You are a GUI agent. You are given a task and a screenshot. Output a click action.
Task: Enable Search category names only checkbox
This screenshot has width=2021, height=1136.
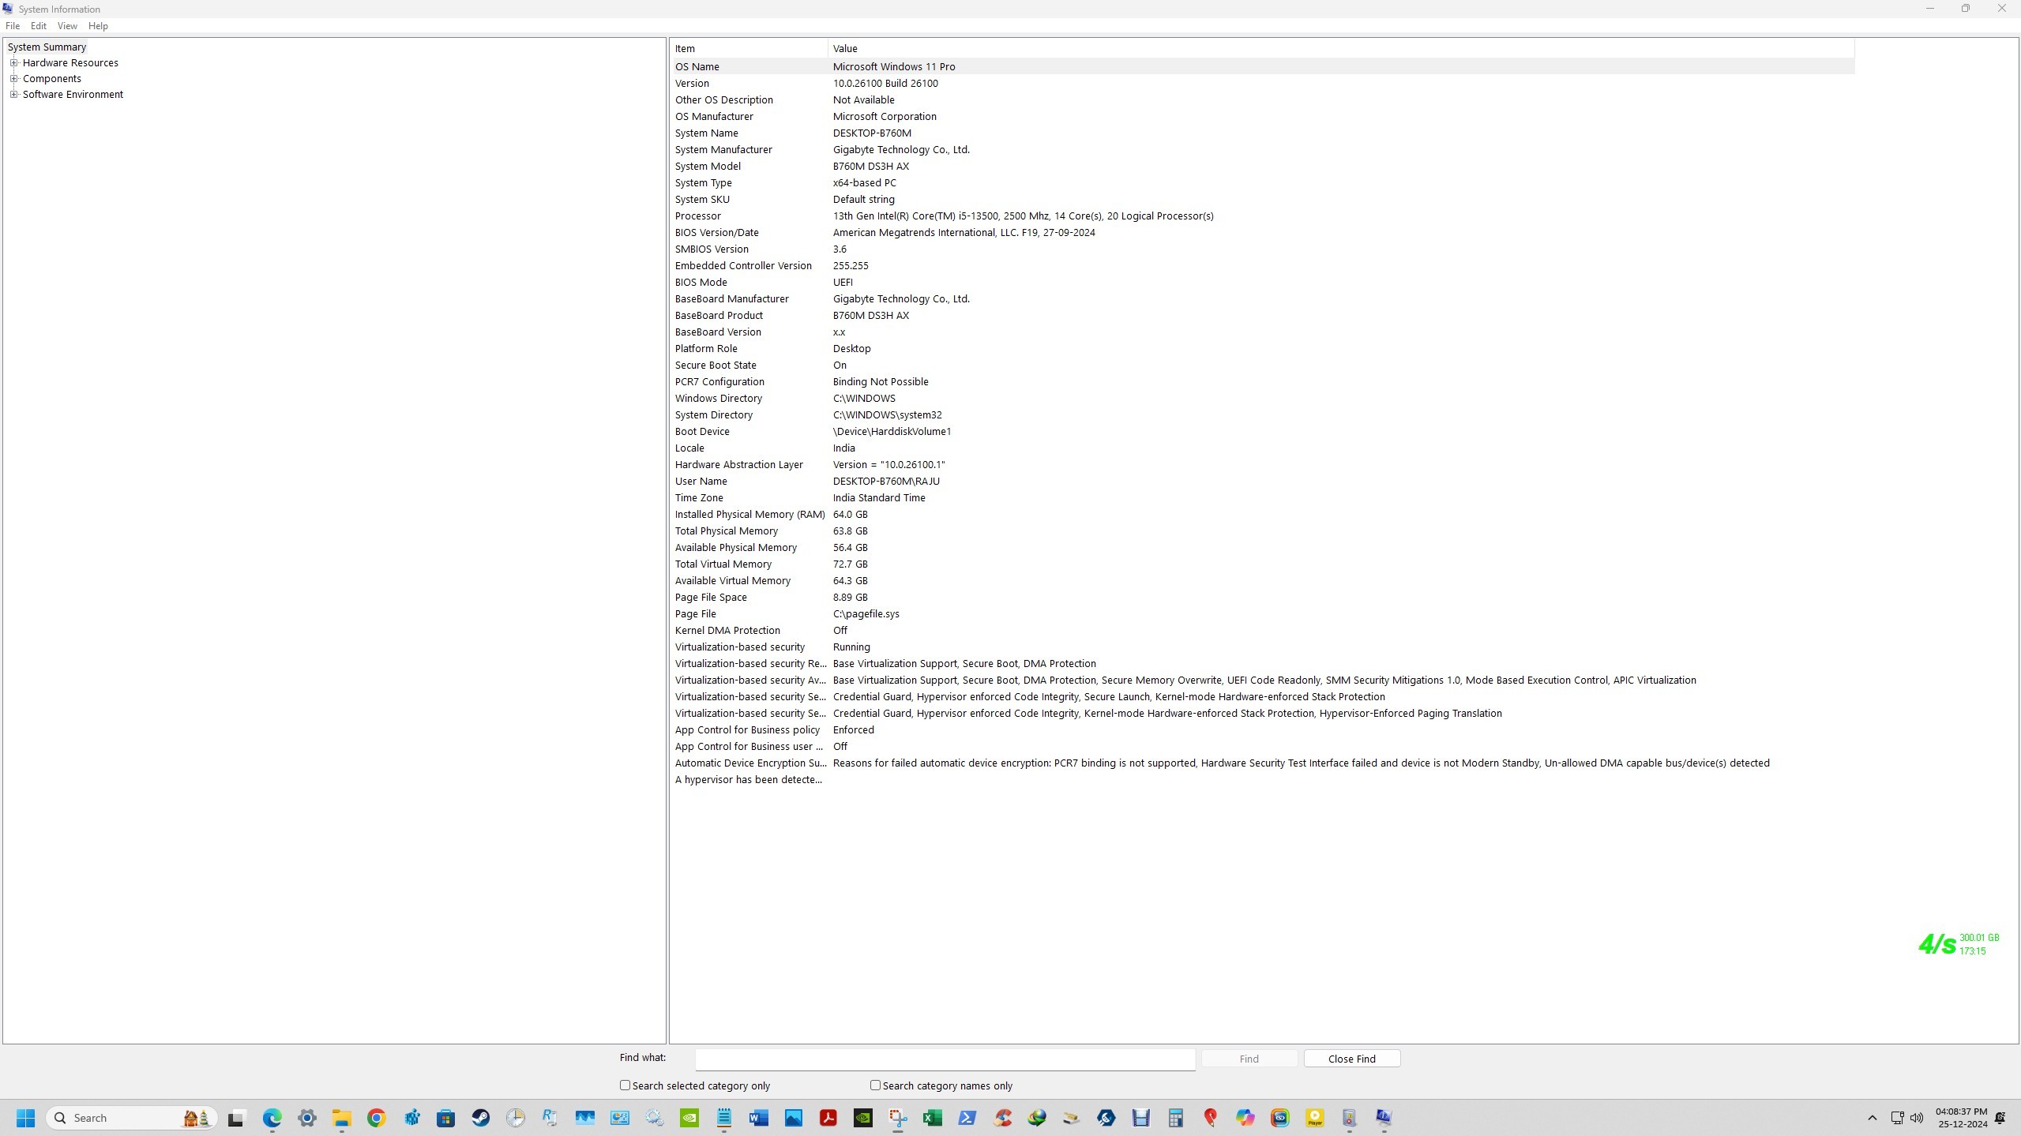[x=875, y=1085]
